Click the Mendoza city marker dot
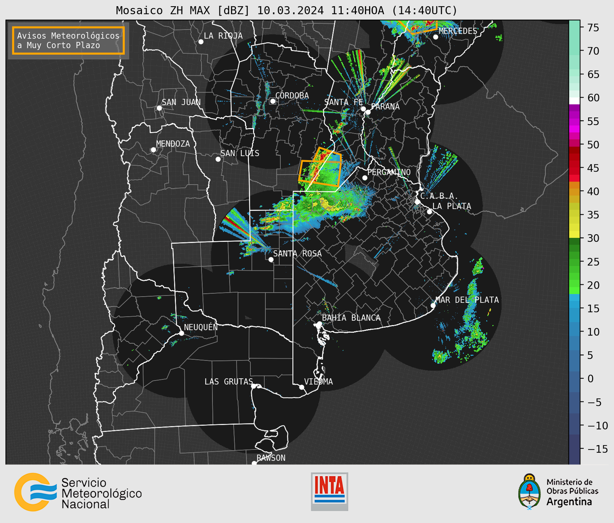Image resolution: width=614 pixels, height=523 pixels. (153, 150)
